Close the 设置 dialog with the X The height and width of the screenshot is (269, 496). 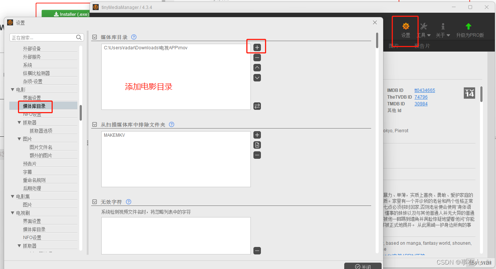click(x=375, y=22)
